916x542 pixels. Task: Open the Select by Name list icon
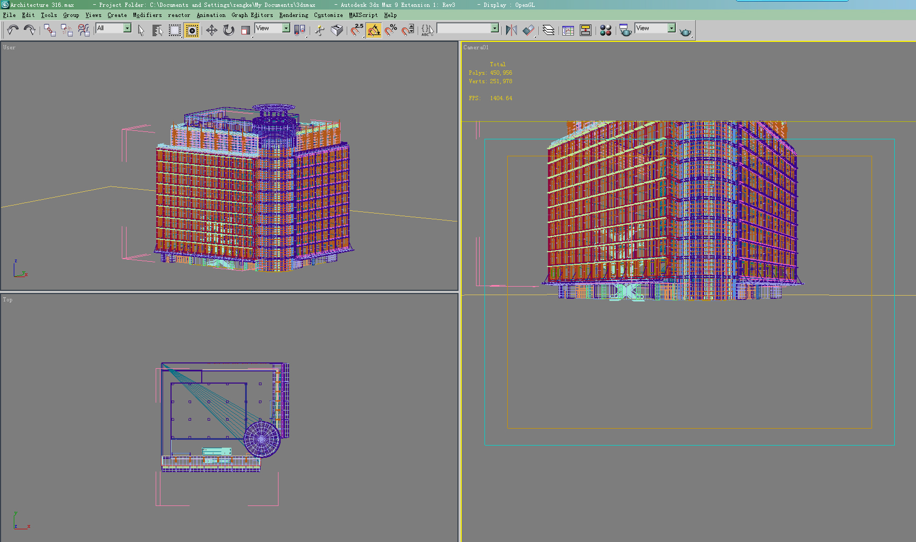click(x=157, y=30)
